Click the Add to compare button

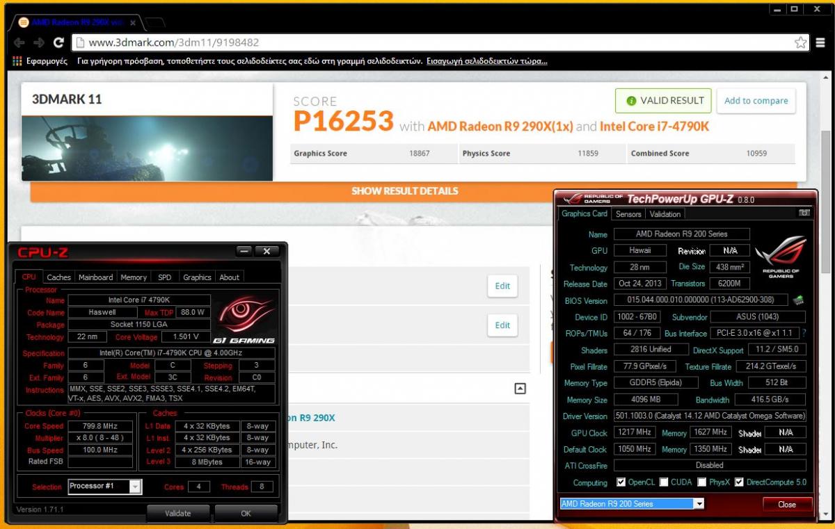coord(756,101)
